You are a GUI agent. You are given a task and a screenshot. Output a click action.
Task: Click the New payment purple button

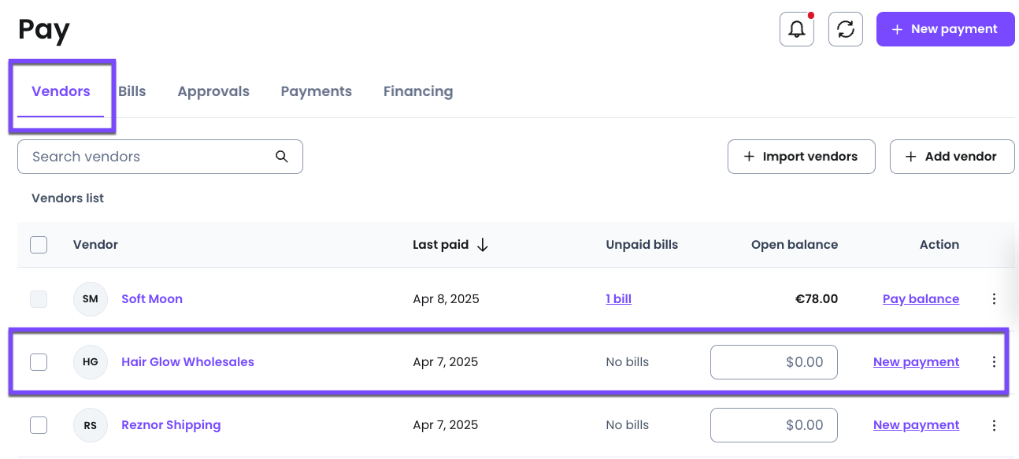945,29
